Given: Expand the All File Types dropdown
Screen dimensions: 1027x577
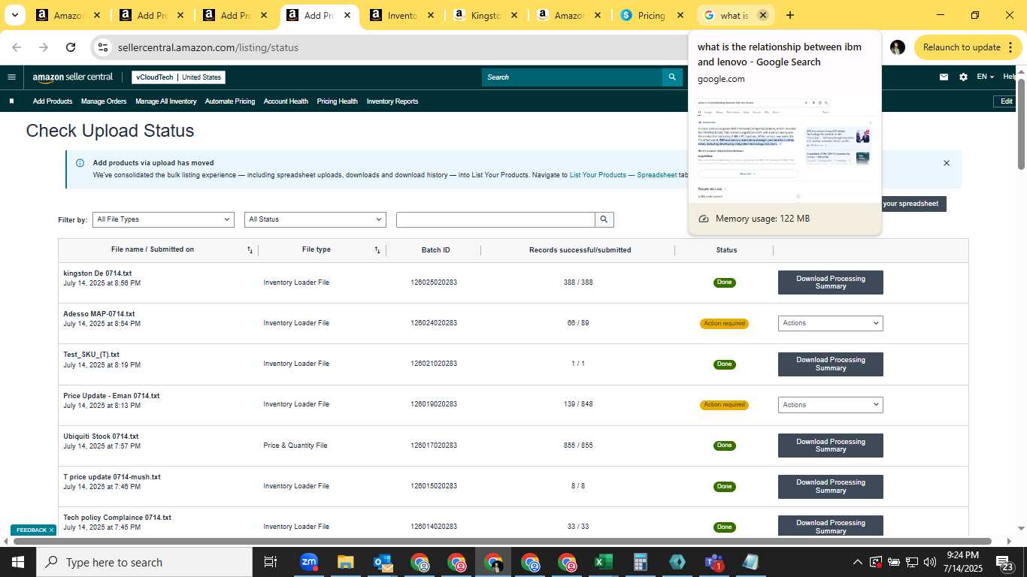Looking at the screenshot, I should point(163,219).
